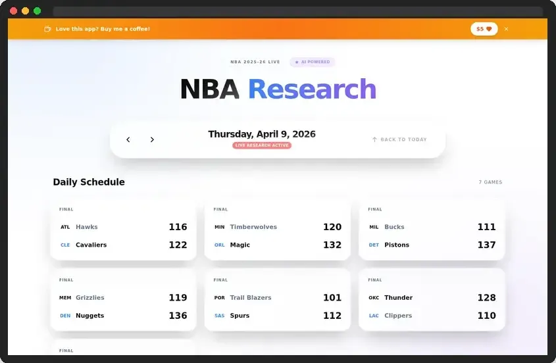Click the window's yellow minimize button
Viewport: 556px width, 363px height.
(x=25, y=11)
